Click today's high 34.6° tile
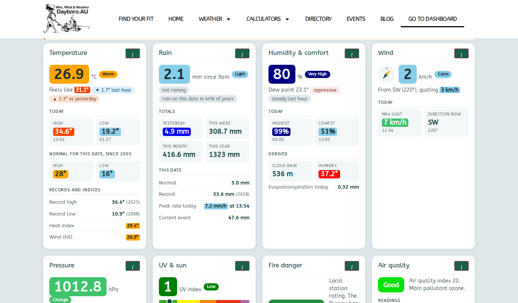Viewport: 518px width, 303px height. pos(71,132)
